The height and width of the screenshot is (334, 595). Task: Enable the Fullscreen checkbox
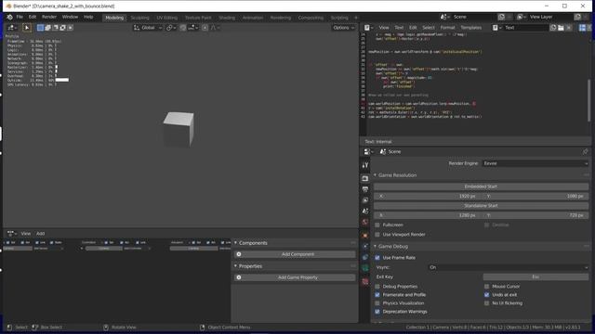377,225
